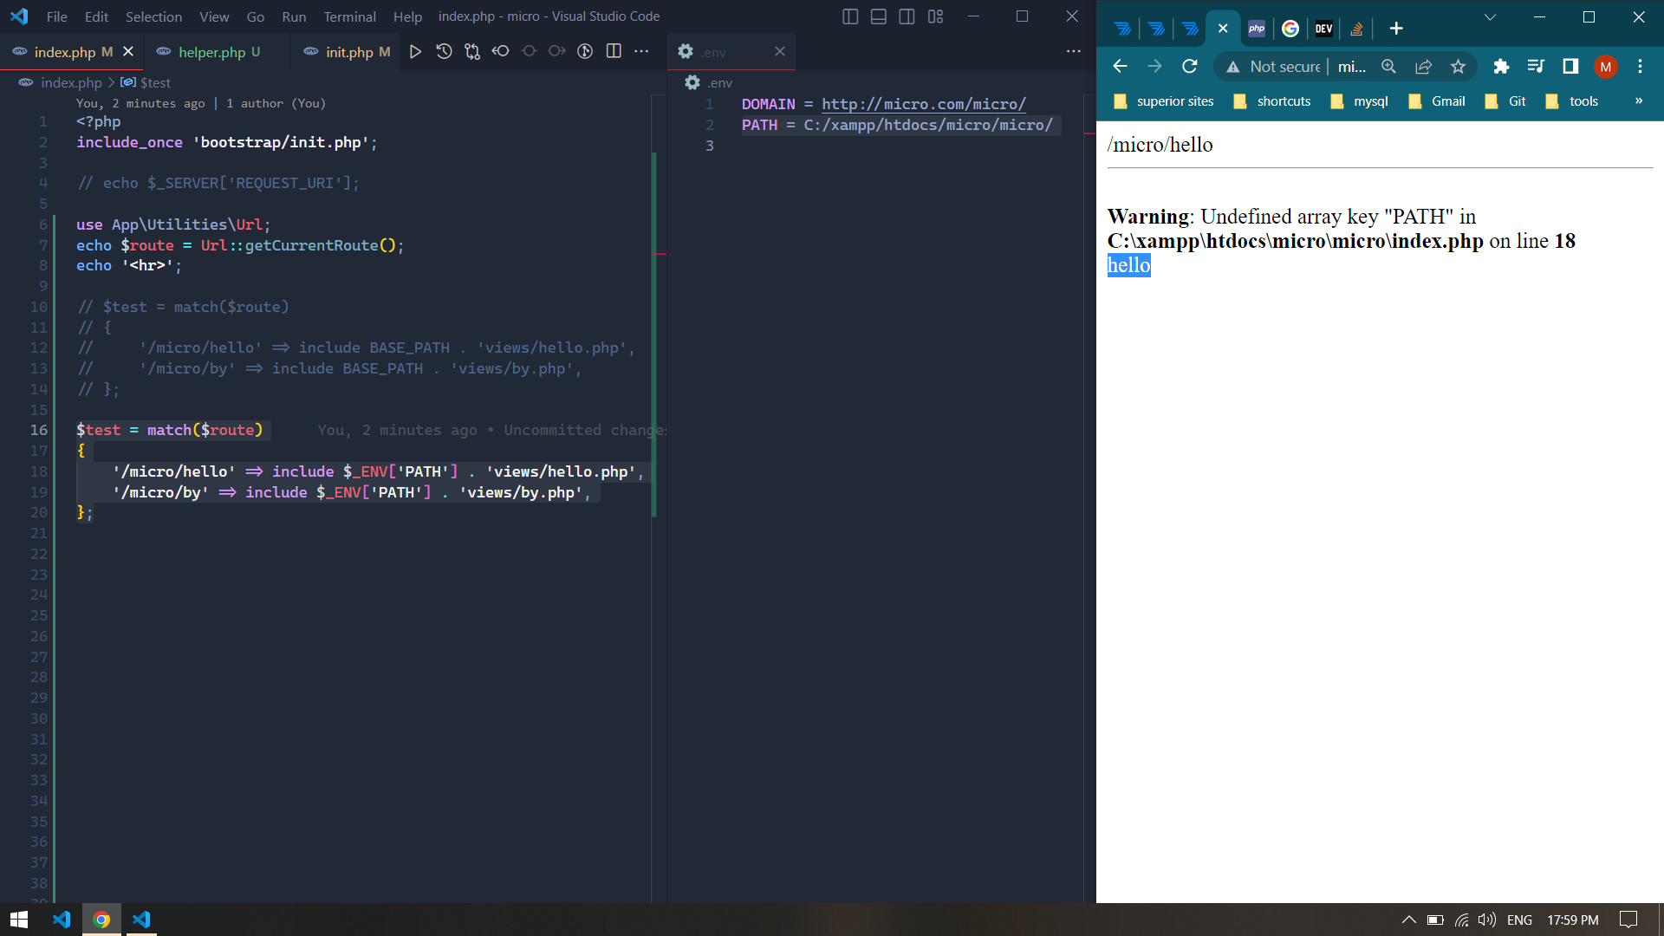The height and width of the screenshot is (936, 1664).
Task: Show more bookmarks with the » chevron
Action: click(x=1639, y=101)
